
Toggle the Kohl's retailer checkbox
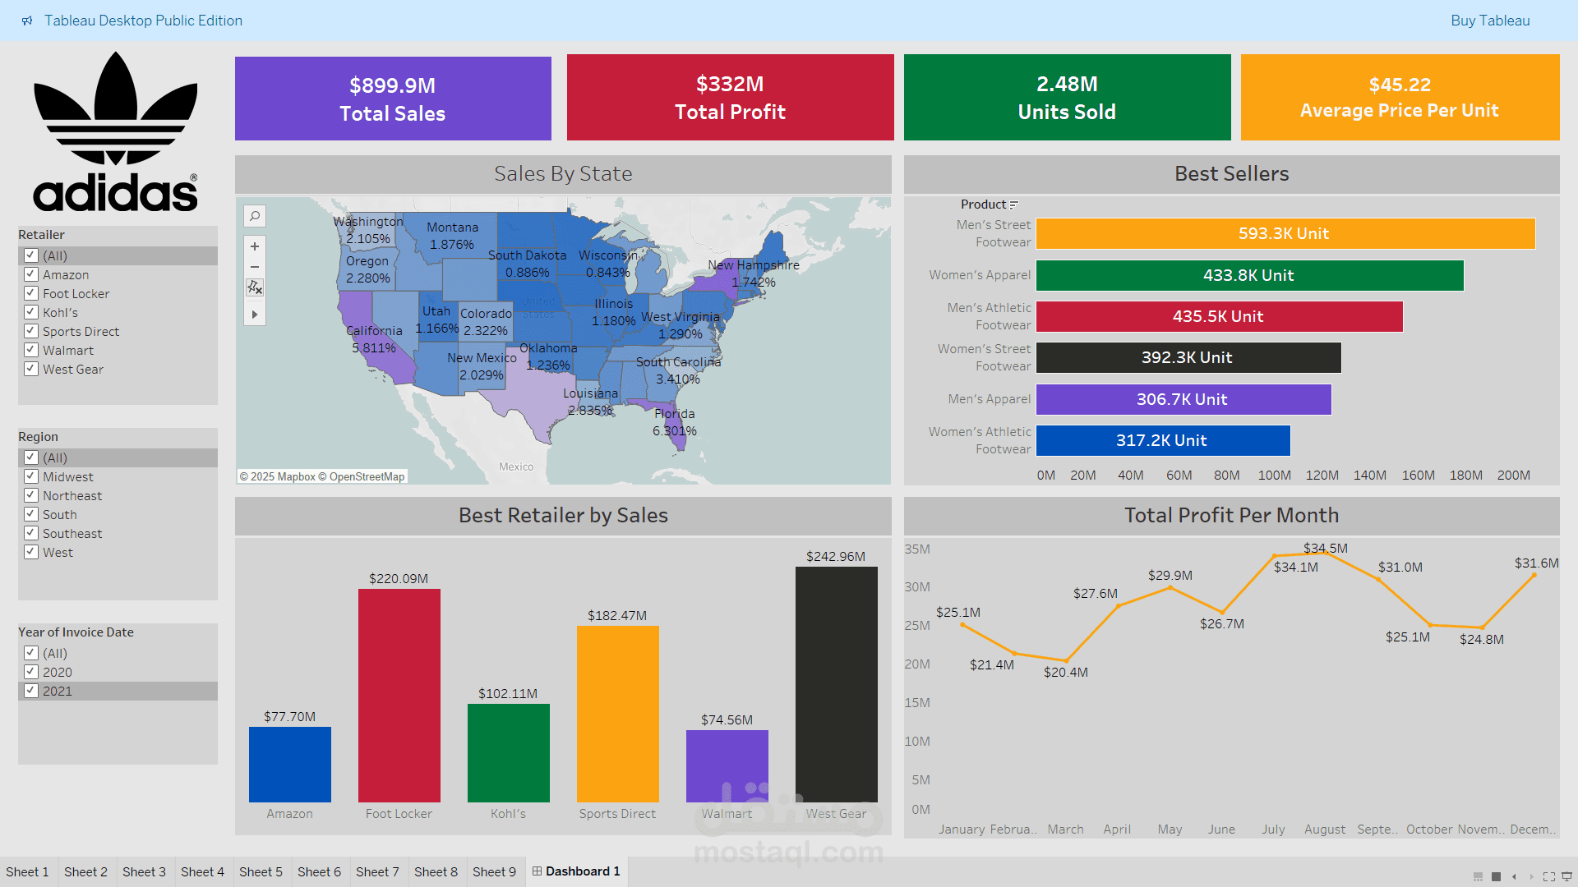click(x=30, y=312)
